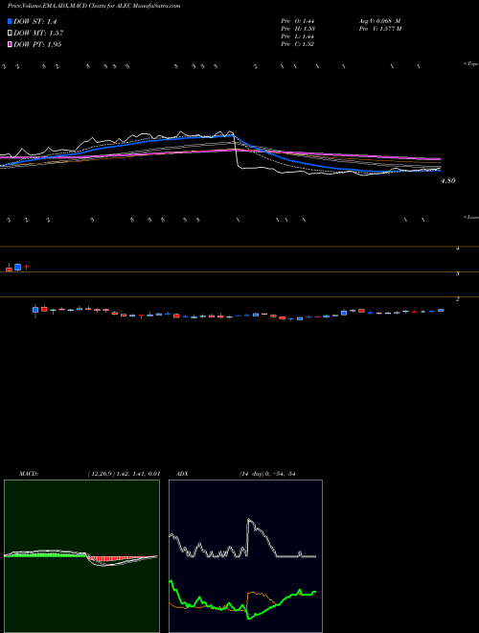Click the Pre V: 1.377 M text

pos(379,29)
